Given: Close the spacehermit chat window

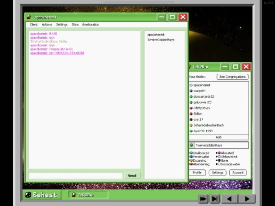Looking at the screenshot, I should [x=183, y=17].
